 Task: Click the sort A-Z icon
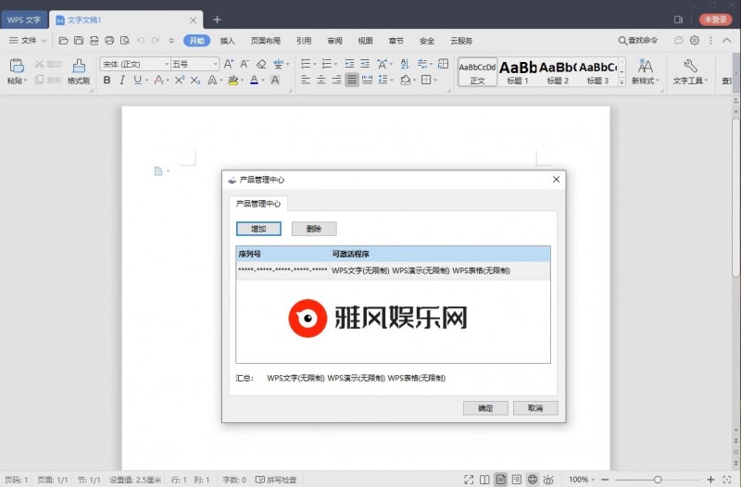coord(405,64)
